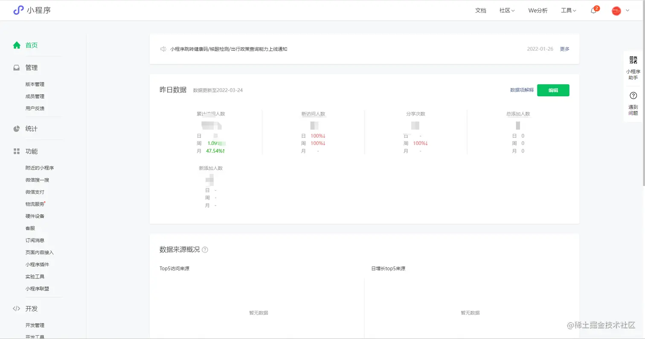Go to 首页 in the sidebar
The height and width of the screenshot is (339, 645).
tap(32, 45)
